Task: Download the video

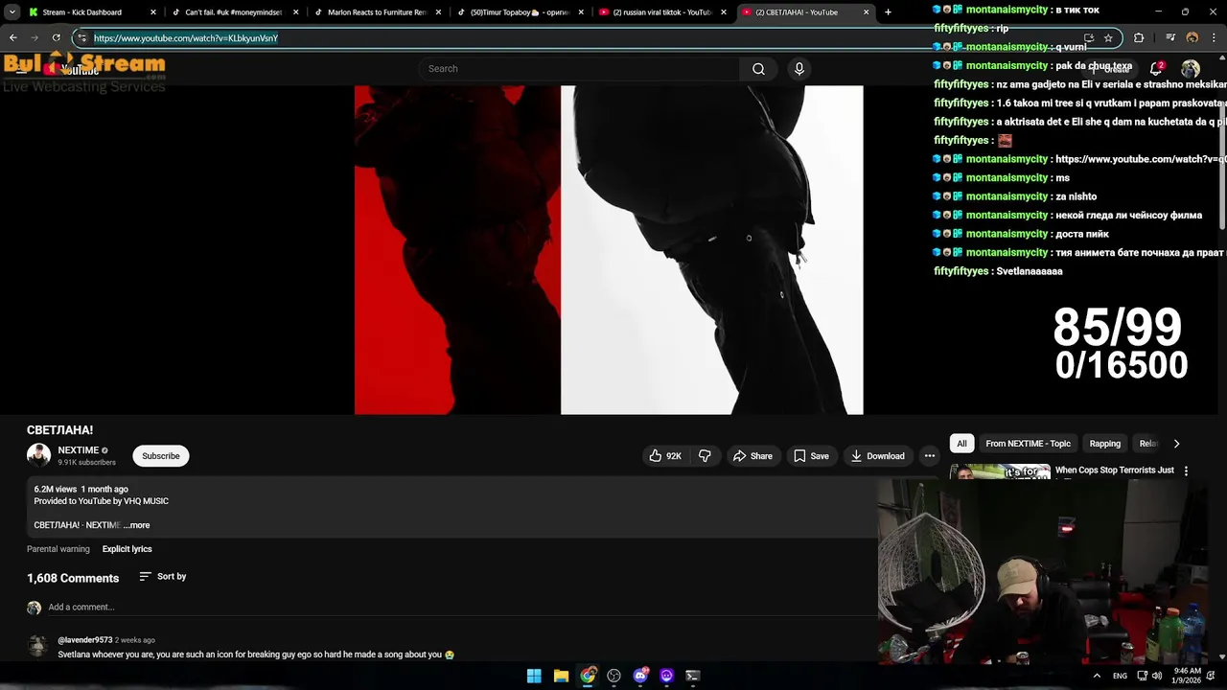Action: coord(877,456)
